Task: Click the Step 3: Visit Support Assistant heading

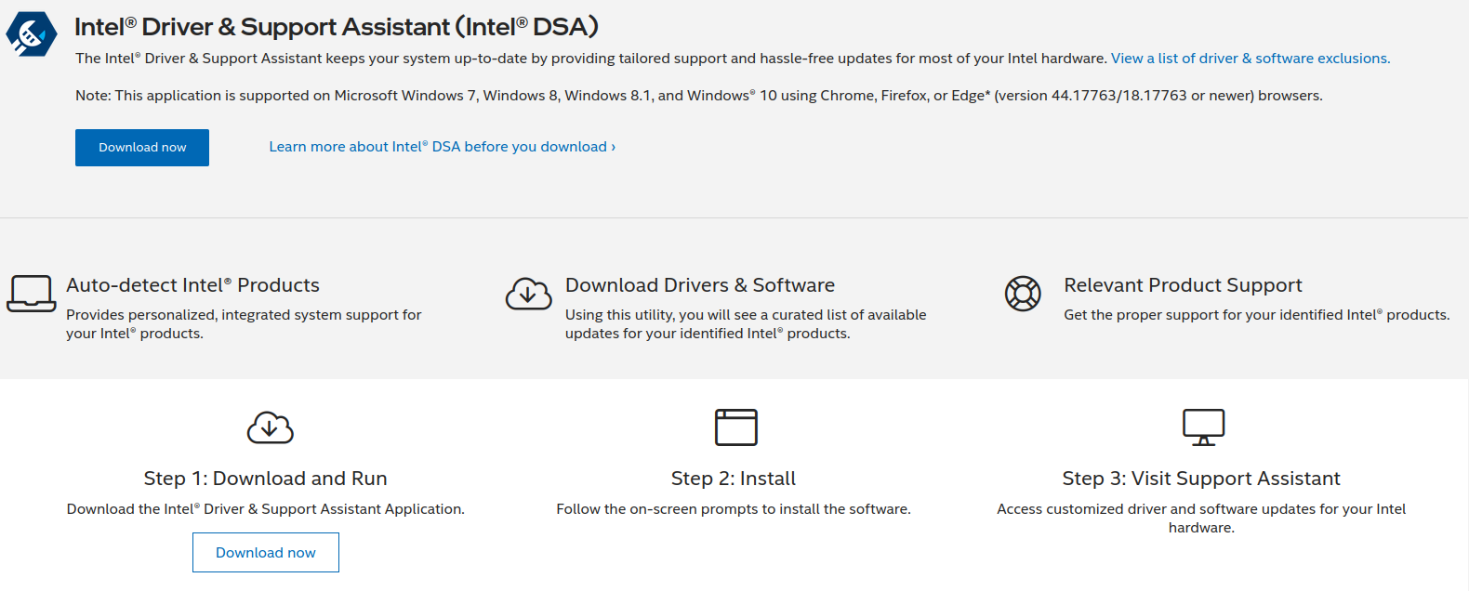Action: click(1201, 479)
